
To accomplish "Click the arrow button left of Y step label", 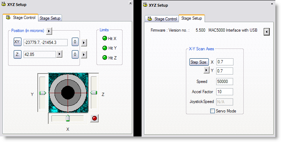I will click(206, 70).
